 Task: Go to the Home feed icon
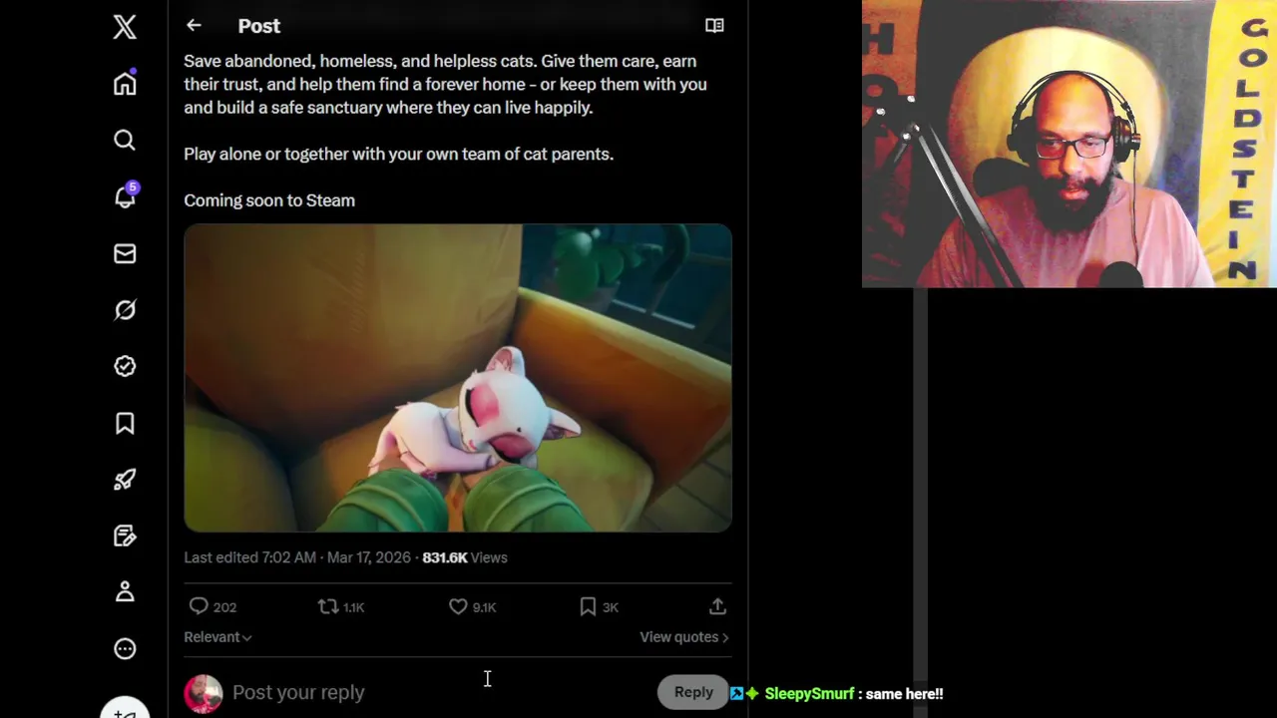125,83
